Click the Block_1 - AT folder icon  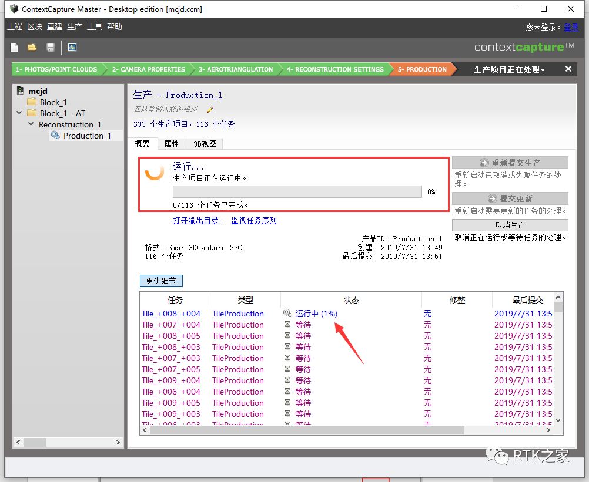(x=32, y=113)
